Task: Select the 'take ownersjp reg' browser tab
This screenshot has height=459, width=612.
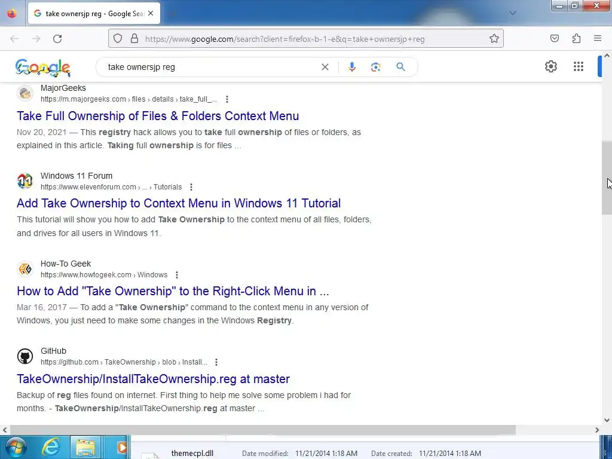Action: [x=94, y=13]
